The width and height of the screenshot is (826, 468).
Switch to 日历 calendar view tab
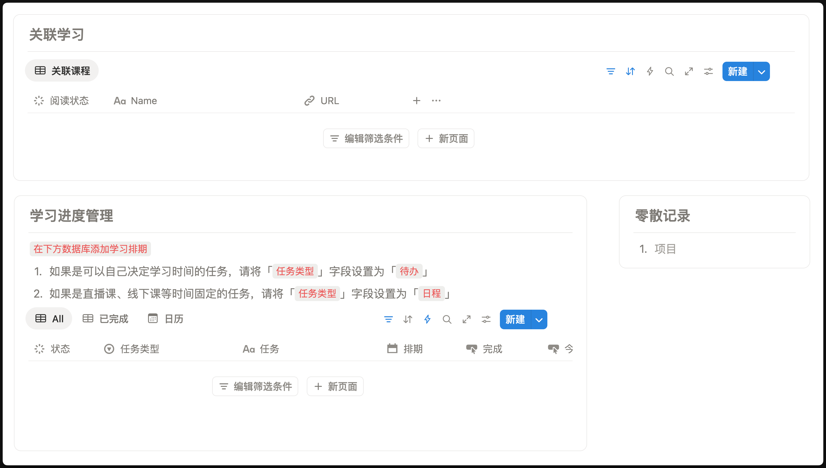pyautogui.click(x=166, y=319)
